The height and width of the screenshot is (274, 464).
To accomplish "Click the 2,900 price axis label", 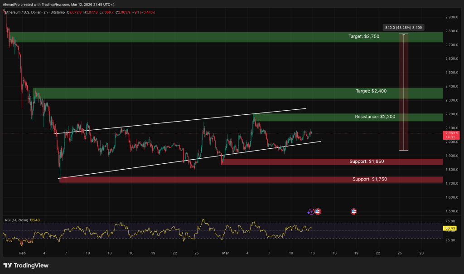I will [x=450, y=17].
